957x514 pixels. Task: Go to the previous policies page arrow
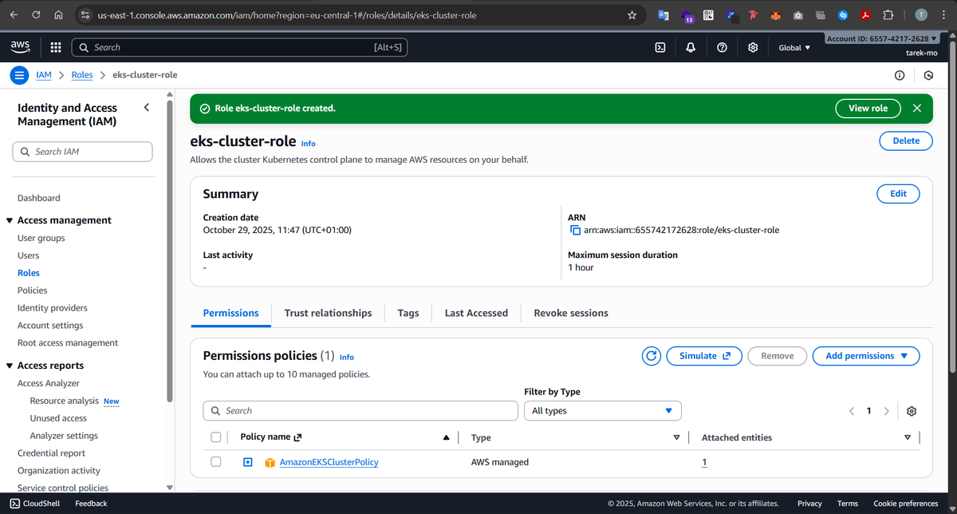point(851,411)
